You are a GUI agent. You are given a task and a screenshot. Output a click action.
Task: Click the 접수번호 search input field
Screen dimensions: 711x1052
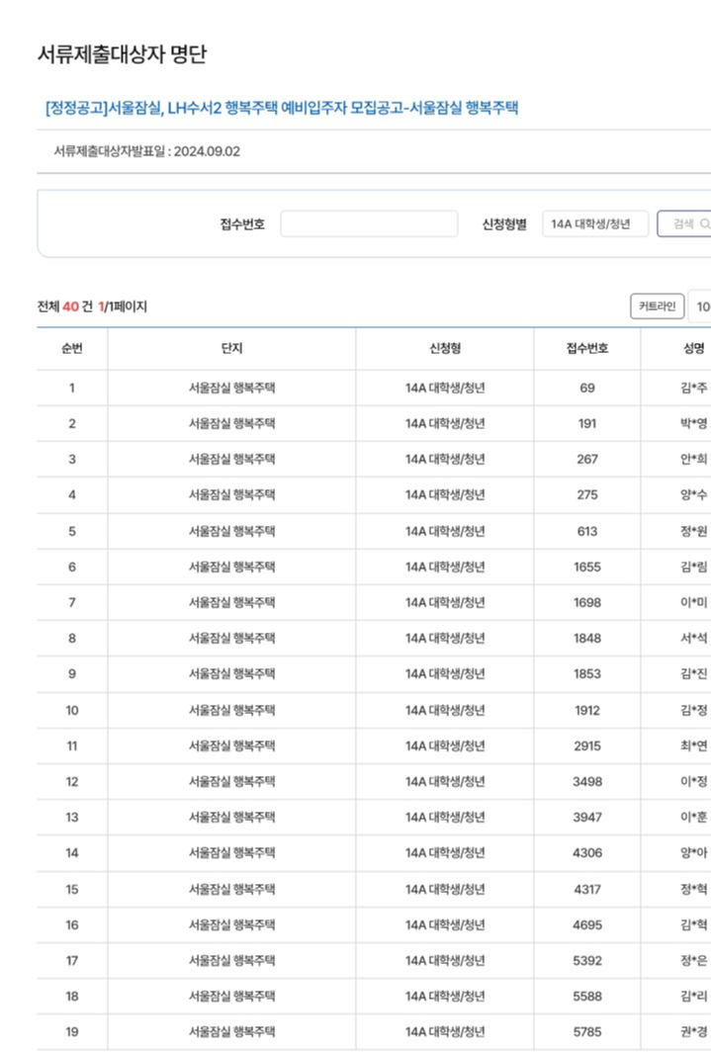369,224
